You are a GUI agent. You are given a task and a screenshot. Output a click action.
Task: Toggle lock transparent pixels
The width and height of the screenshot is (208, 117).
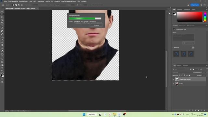[x=180, y=75]
